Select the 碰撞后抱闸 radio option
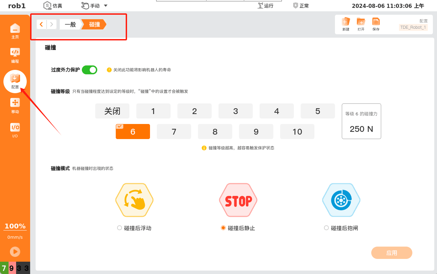Image resolution: width=437 pixels, height=274 pixels. coord(326,228)
